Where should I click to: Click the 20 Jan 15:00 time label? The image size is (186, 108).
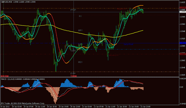tap(52, 107)
